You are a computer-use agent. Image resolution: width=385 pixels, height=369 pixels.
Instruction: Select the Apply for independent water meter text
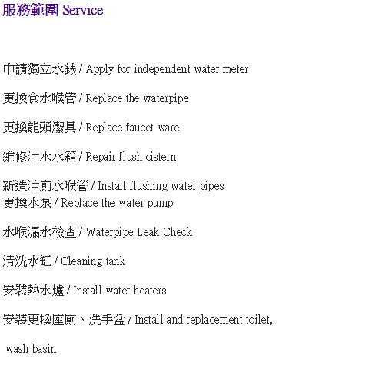(x=167, y=69)
